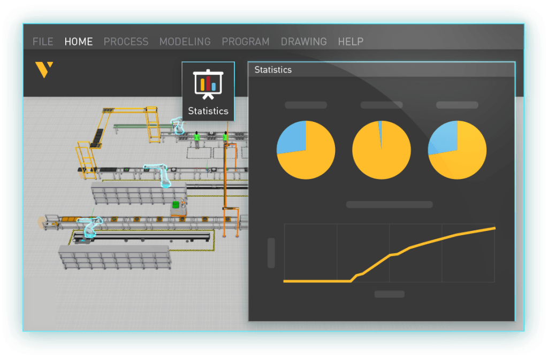
Task: Open the FILE menu
Action: tap(43, 42)
